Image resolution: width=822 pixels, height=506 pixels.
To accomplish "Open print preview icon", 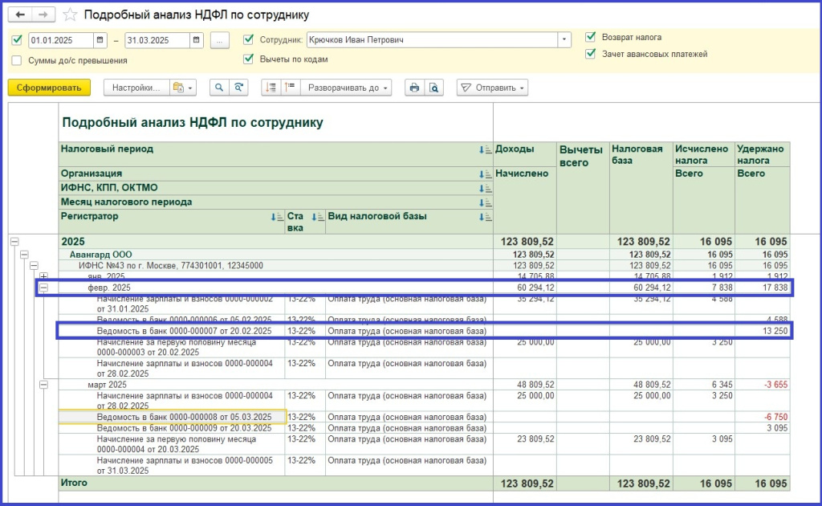I will tap(434, 88).
